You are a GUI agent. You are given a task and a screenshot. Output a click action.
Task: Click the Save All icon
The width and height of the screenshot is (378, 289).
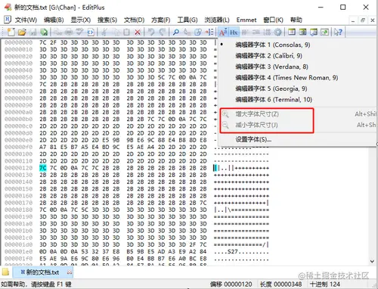[44, 32]
